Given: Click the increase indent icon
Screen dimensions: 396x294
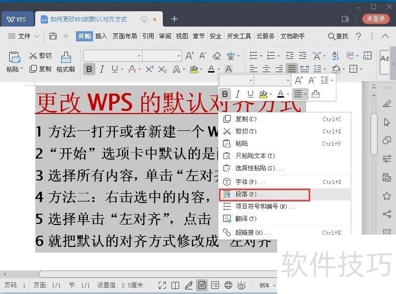Looking at the screenshot, I should pyautogui.click(x=303, y=55).
